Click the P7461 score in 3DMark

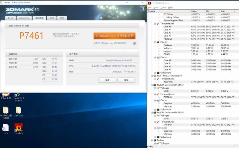point(32,36)
